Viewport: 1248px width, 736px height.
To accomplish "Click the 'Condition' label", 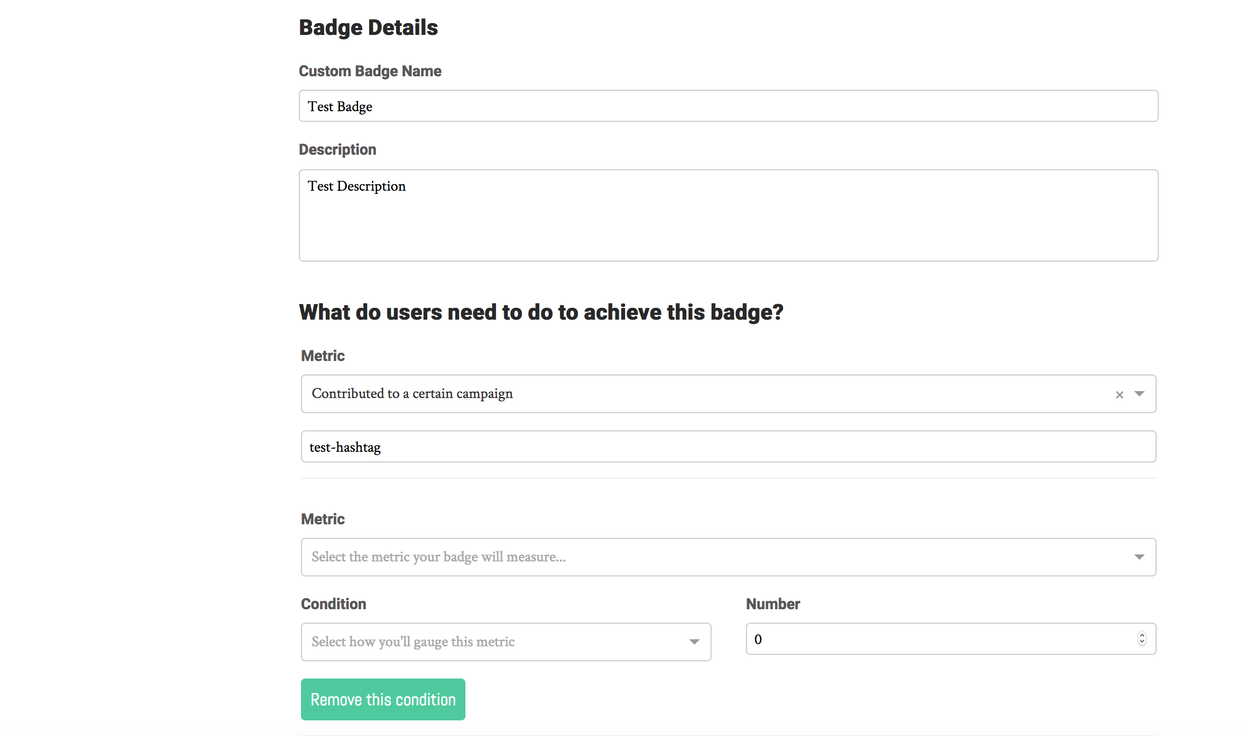I will pyautogui.click(x=334, y=604).
